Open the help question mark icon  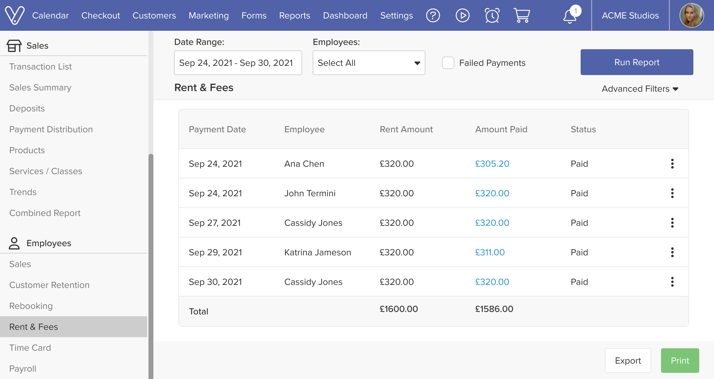pos(433,15)
